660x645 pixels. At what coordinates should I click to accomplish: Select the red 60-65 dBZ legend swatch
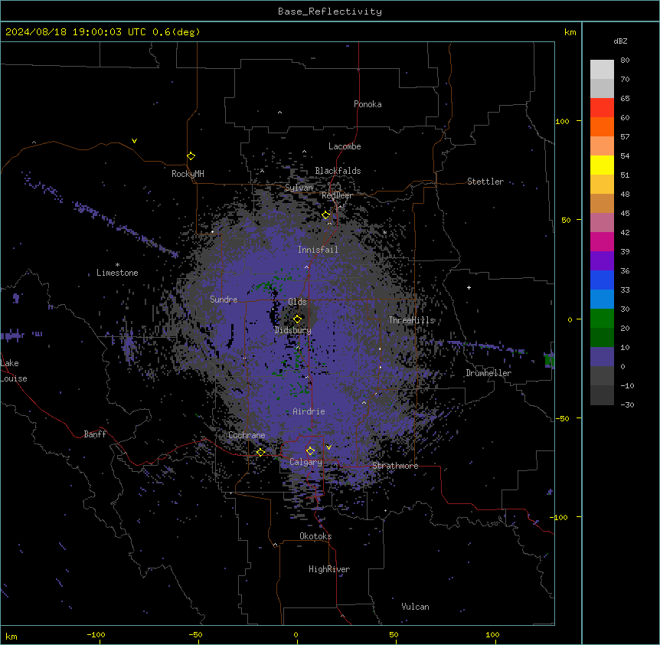(x=602, y=107)
